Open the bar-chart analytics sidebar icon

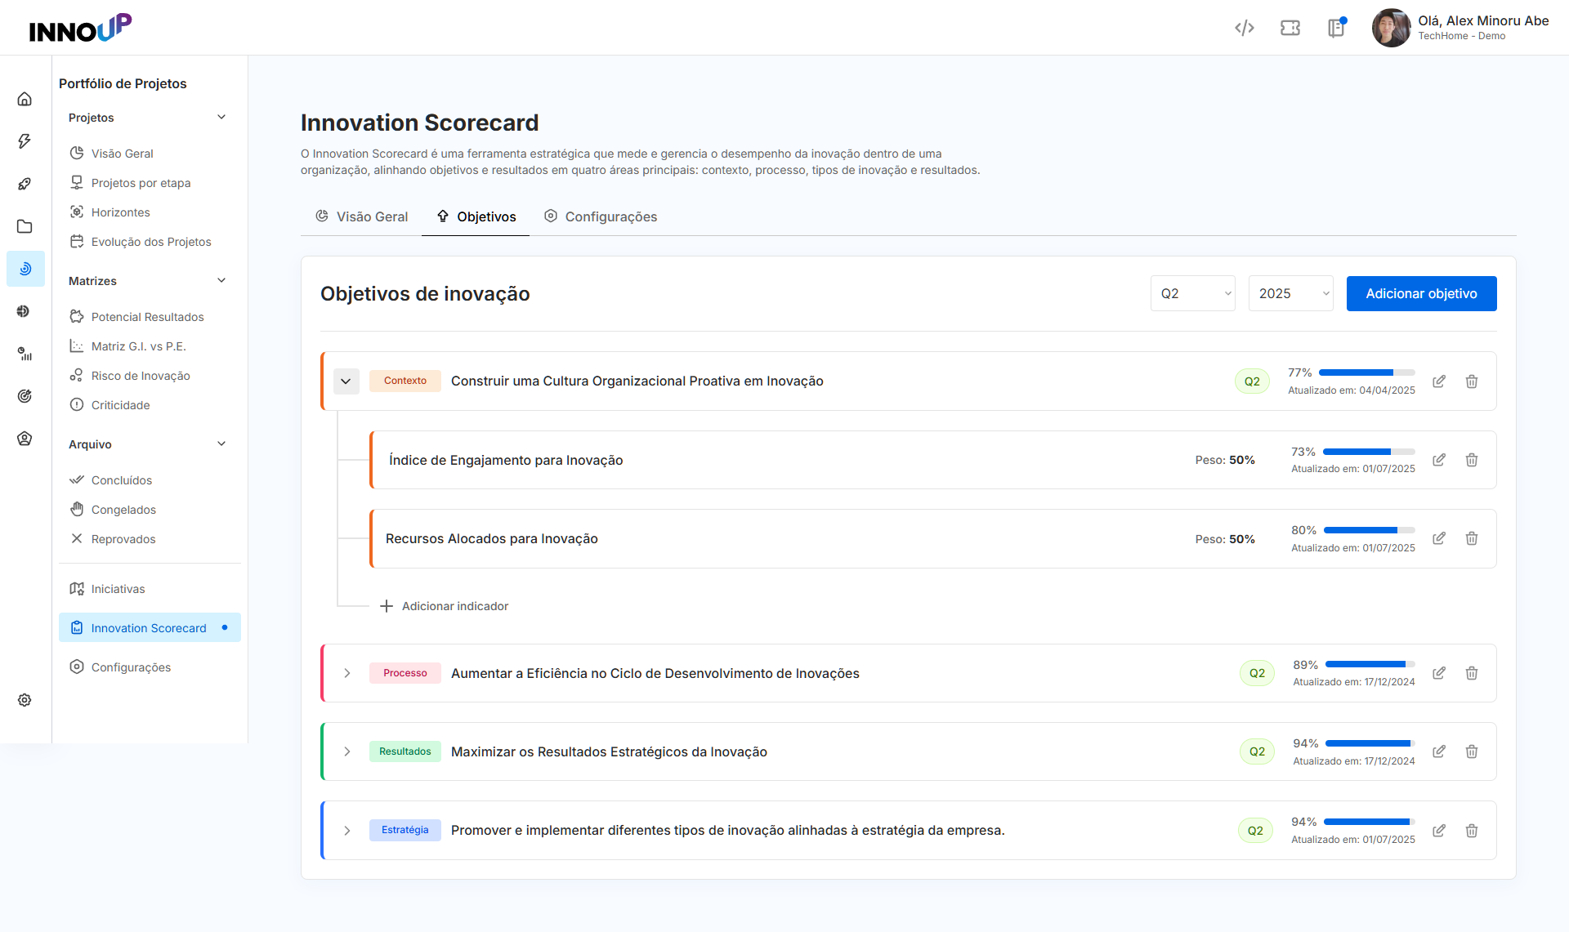pyautogui.click(x=25, y=354)
